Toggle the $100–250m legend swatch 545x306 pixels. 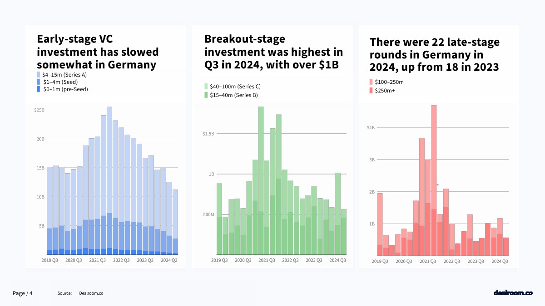(x=371, y=82)
